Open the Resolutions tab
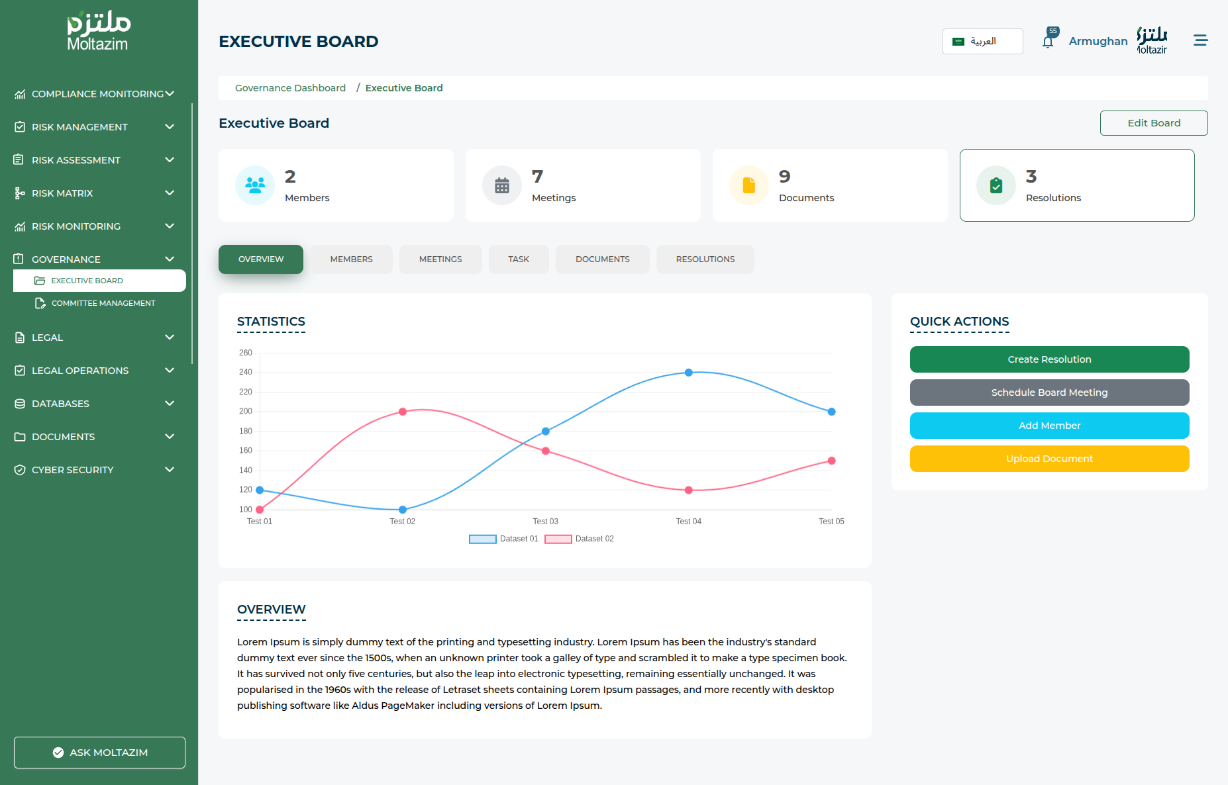Image resolution: width=1228 pixels, height=785 pixels. pyautogui.click(x=705, y=259)
